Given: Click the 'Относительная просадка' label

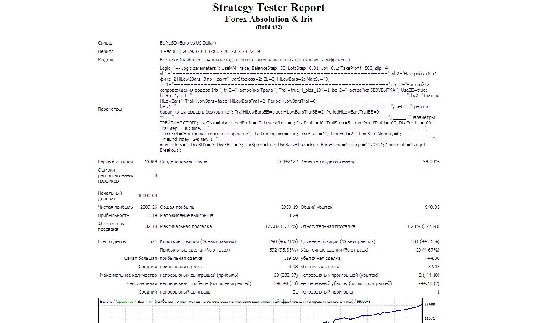Looking at the screenshot, I should [x=328, y=226].
